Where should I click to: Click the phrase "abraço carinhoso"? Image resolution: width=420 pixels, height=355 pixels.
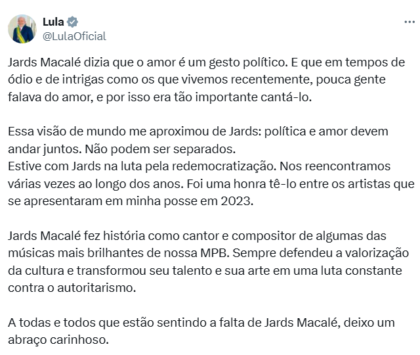click(x=58, y=341)
